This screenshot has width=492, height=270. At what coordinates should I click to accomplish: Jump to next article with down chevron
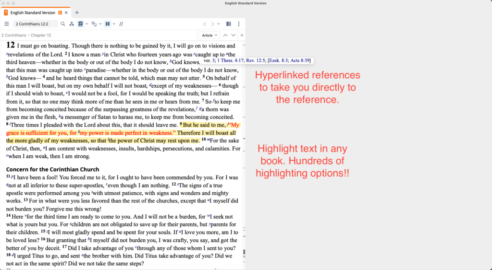[233, 35]
